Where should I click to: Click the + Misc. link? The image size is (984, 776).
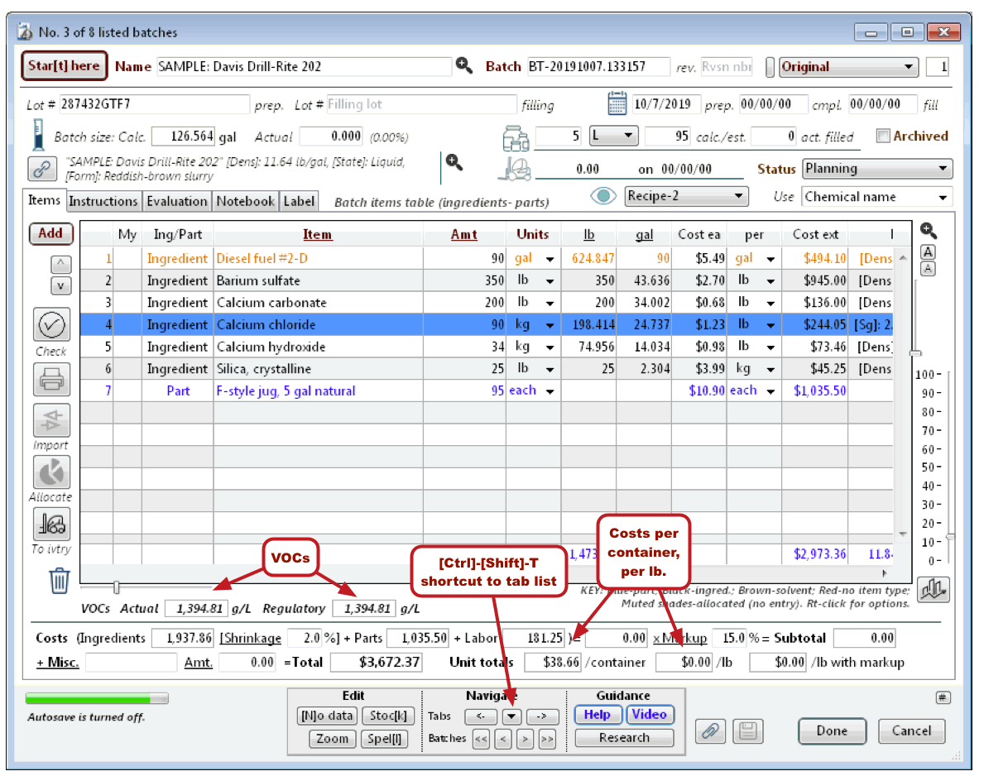(x=58, y=663)
